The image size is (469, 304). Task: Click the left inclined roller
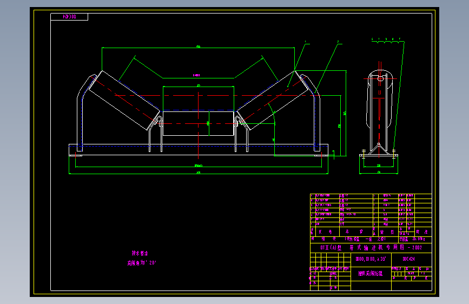(124, 101)
